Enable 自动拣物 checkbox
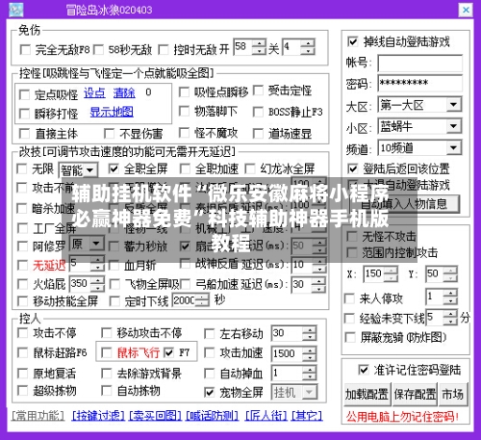 coord(106,391)
